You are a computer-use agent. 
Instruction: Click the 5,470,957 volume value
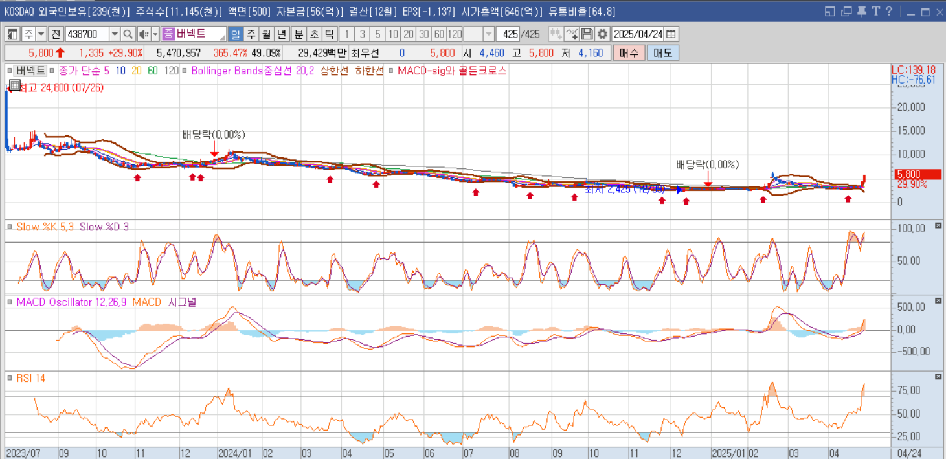179,53
